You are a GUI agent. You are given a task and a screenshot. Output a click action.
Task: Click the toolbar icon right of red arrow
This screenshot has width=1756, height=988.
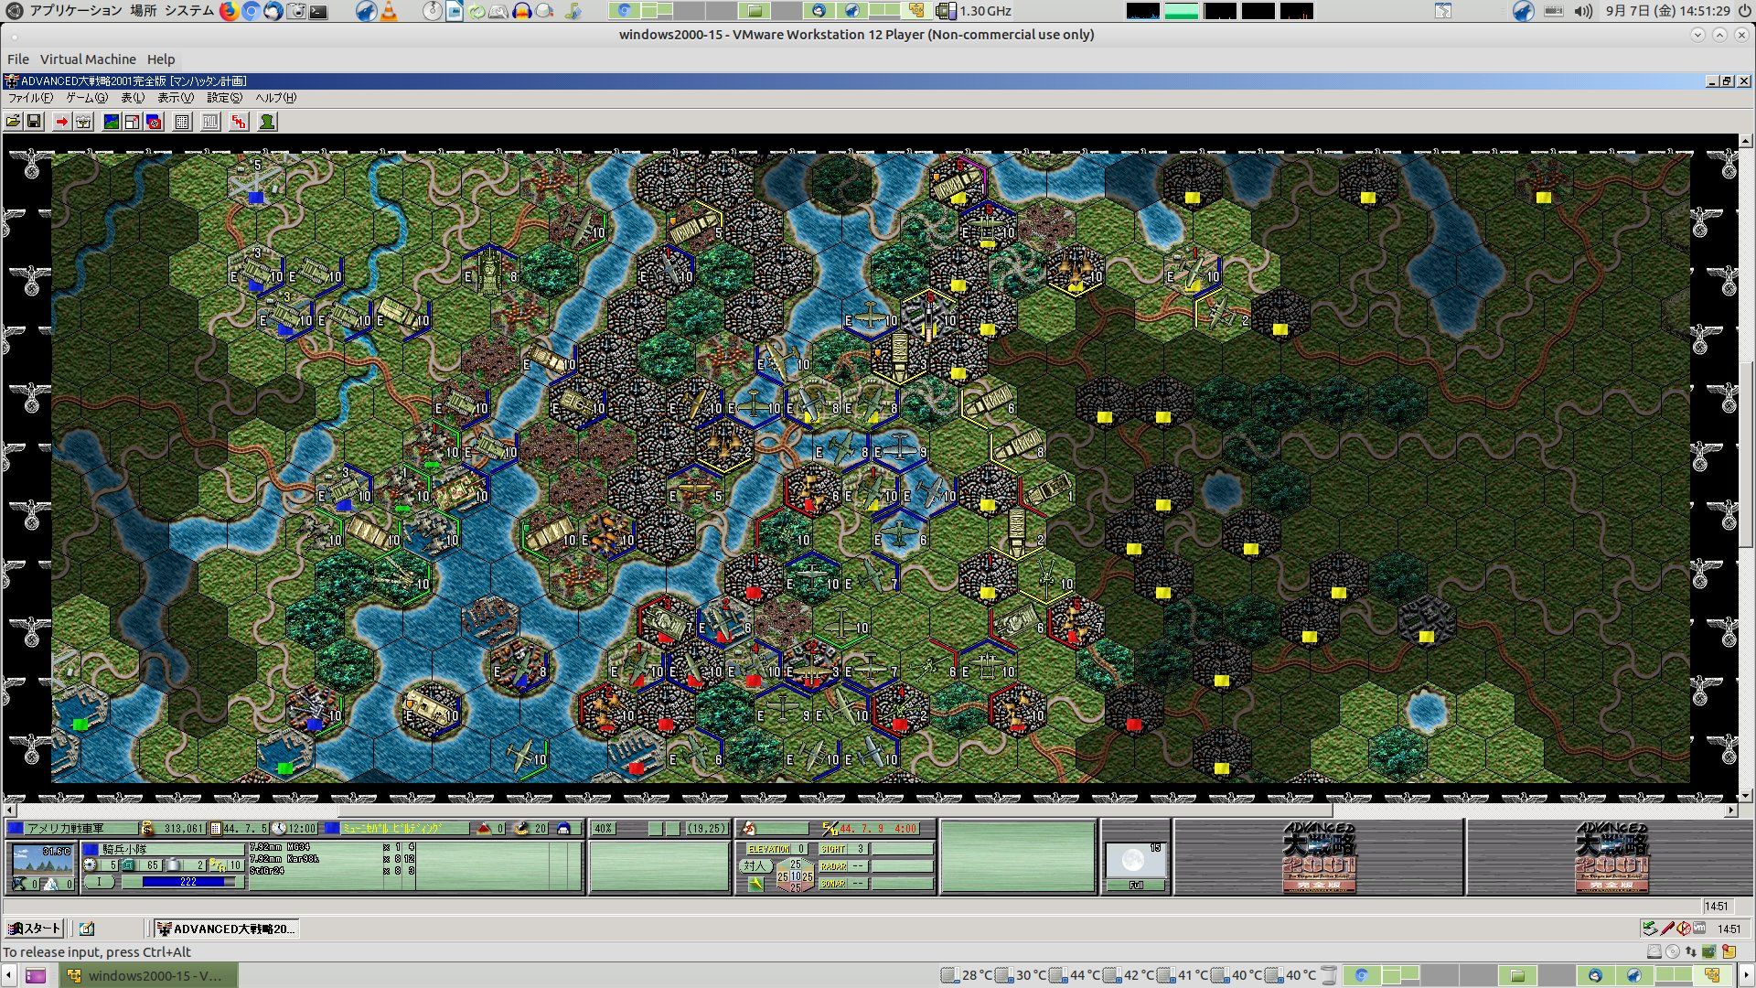click(x=83, y=122)
